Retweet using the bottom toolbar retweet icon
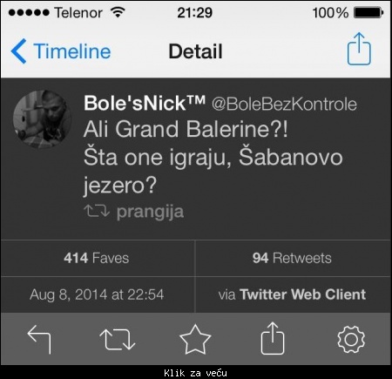Viewport: 392px width, 379px height. 117,339
